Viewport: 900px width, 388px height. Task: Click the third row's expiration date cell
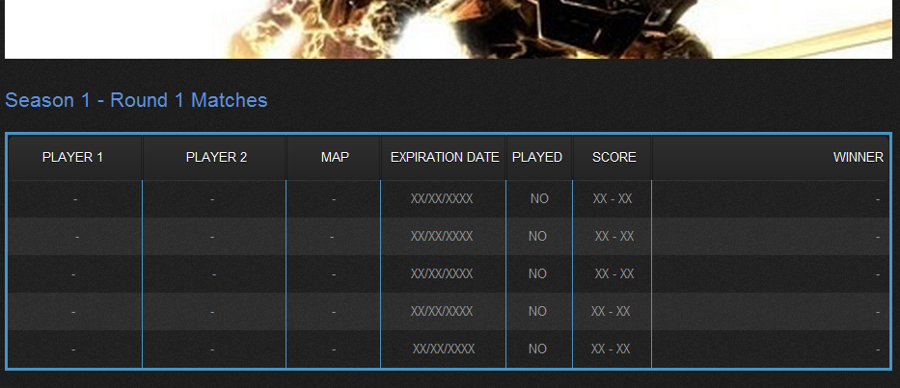(x=442, y=274)
